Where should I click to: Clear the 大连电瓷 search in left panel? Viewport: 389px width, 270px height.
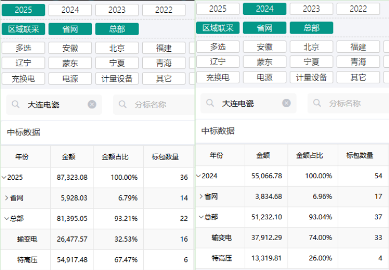coord(92,105)
